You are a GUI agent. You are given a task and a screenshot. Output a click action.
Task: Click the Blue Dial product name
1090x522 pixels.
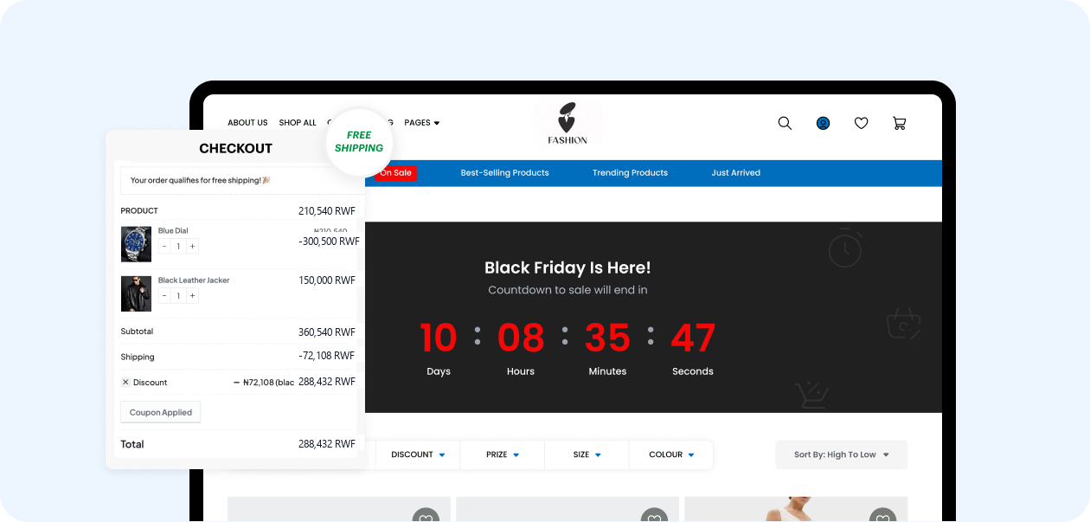point(173,231)
